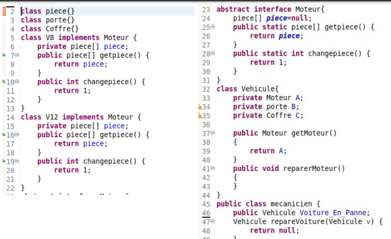Toggle folding on repareVoiture at line 47
Viewport: 391px width, 239px height.
point(213,221)
